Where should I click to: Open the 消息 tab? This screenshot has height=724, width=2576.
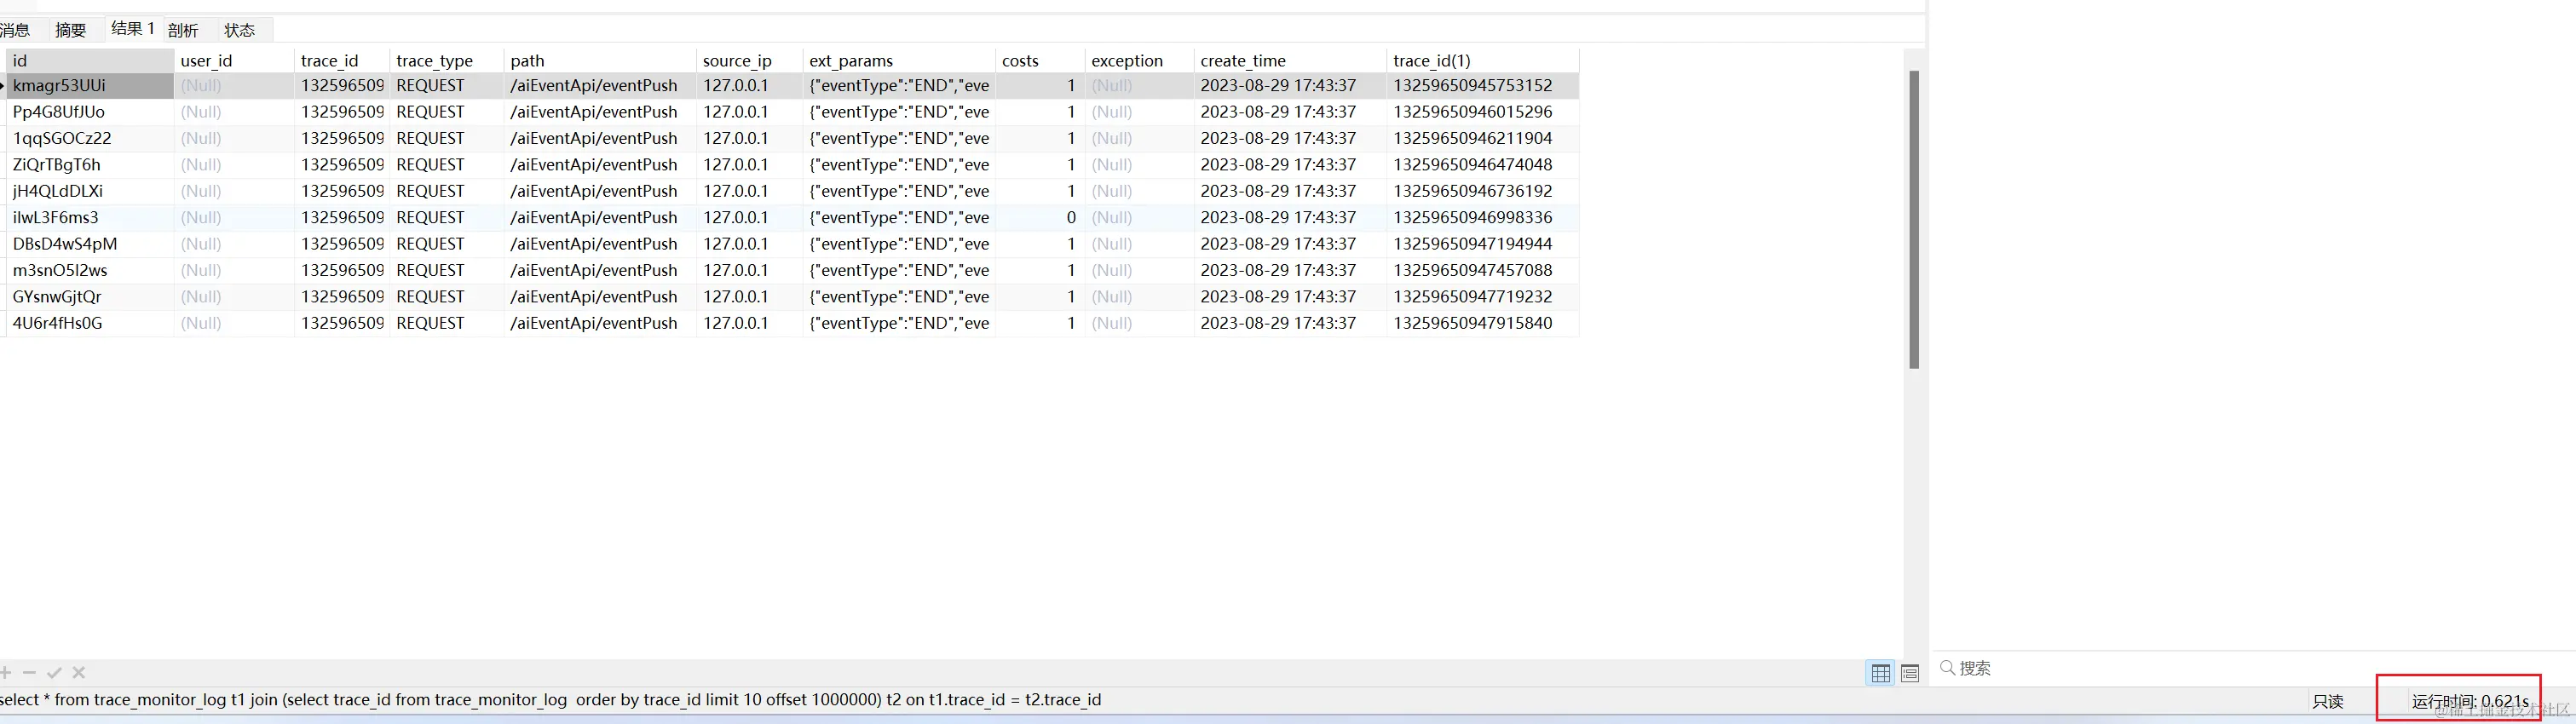pos(15,30)
